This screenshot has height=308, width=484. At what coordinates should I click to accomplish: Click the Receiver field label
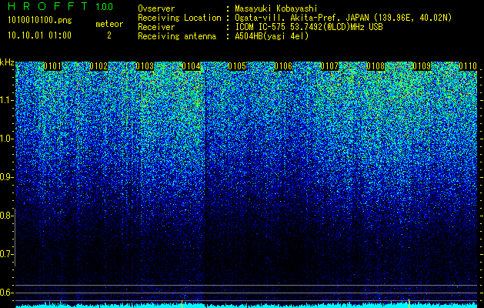(x=156, y=27)
